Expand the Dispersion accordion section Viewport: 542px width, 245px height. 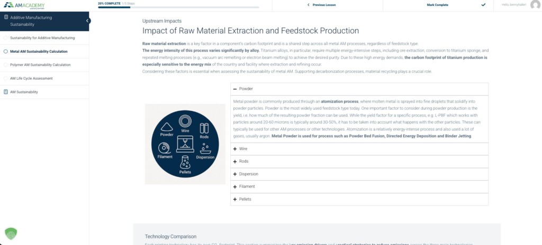coord(234,174)
